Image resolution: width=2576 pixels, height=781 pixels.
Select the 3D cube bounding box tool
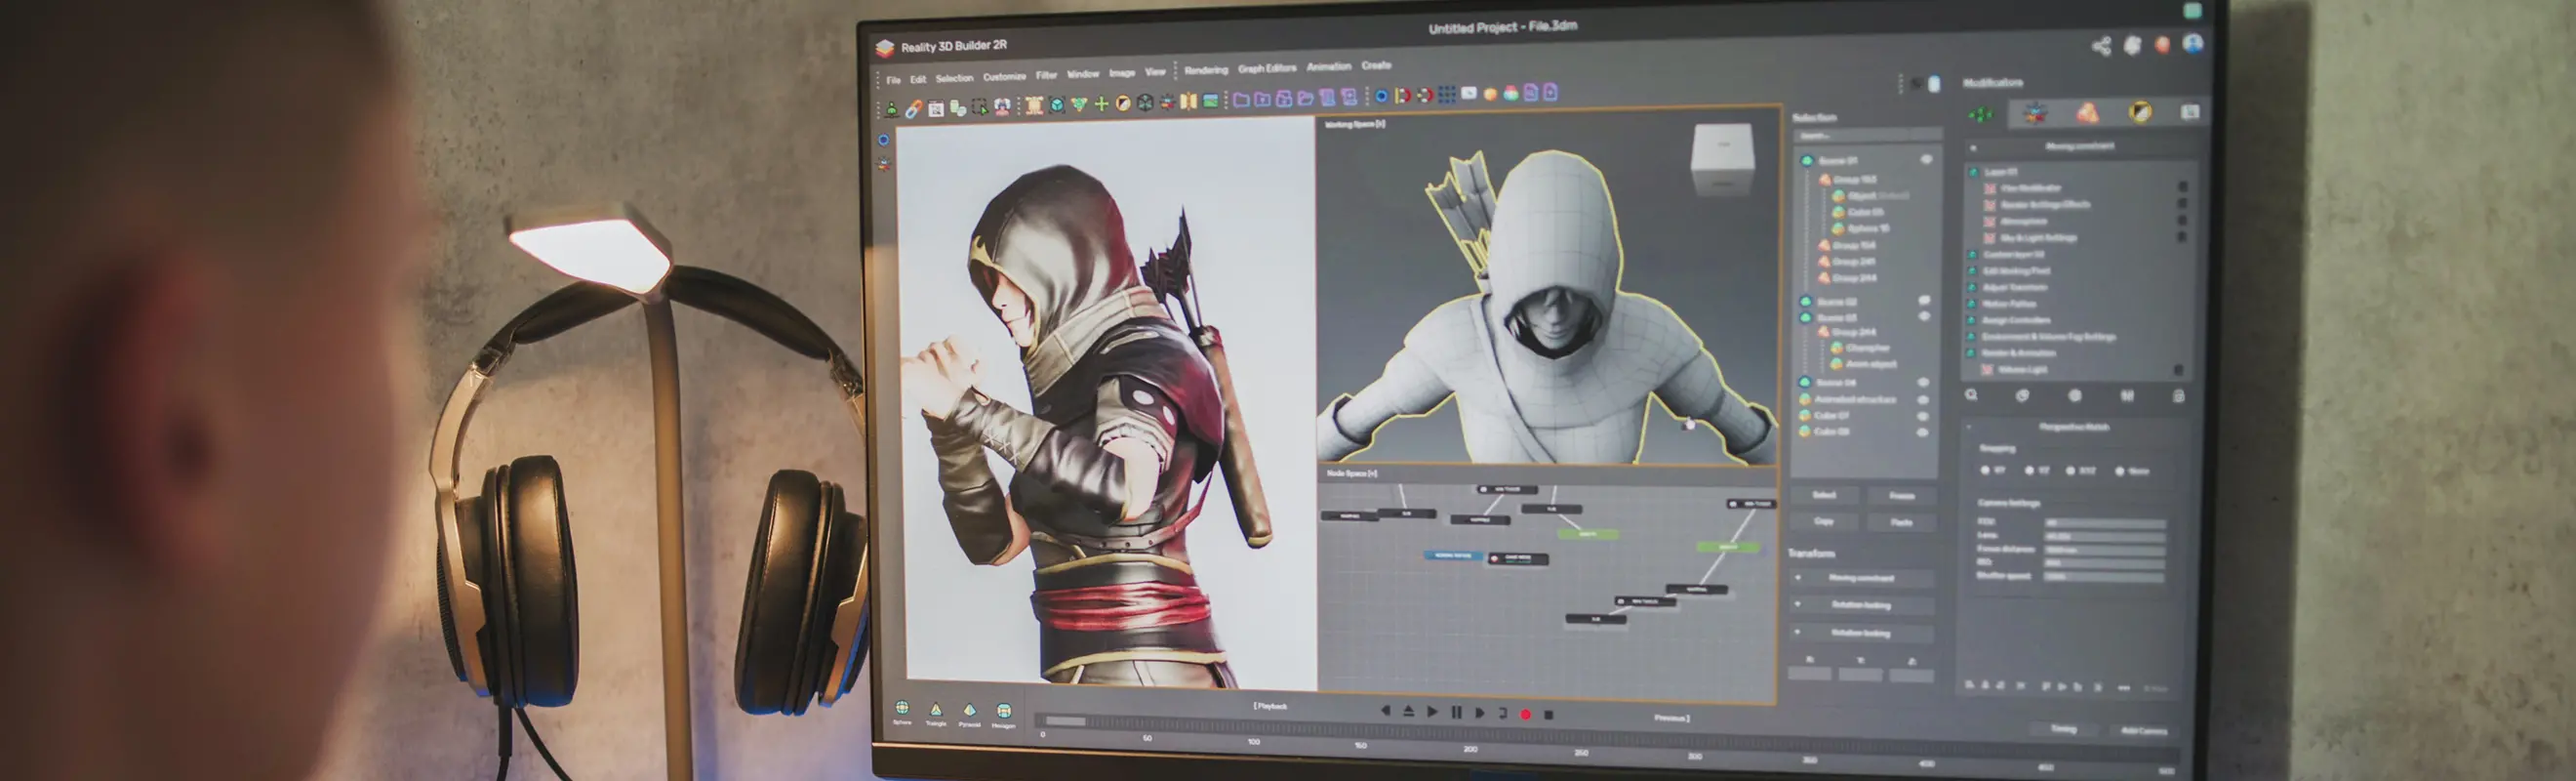[1057, 105]
